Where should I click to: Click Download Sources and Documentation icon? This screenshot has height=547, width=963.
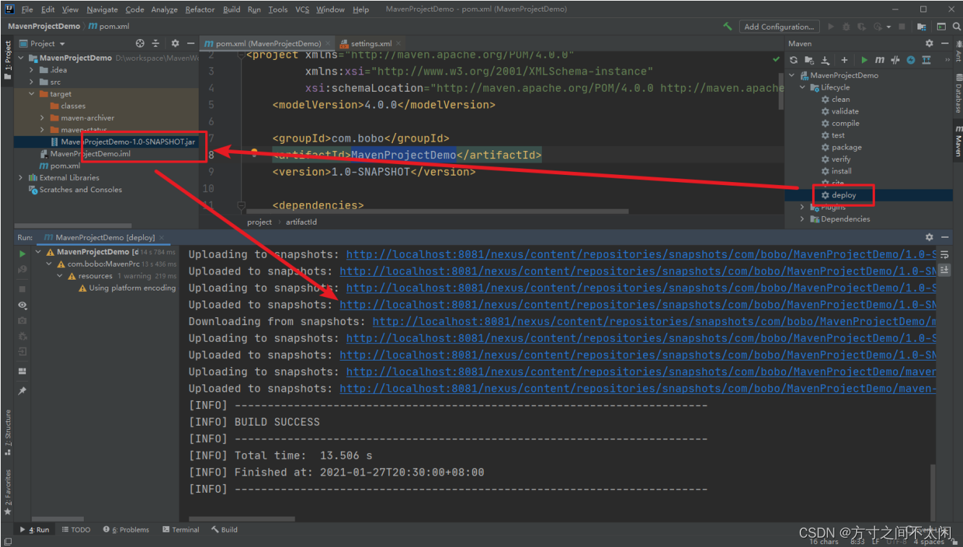(x=826, y=60)
